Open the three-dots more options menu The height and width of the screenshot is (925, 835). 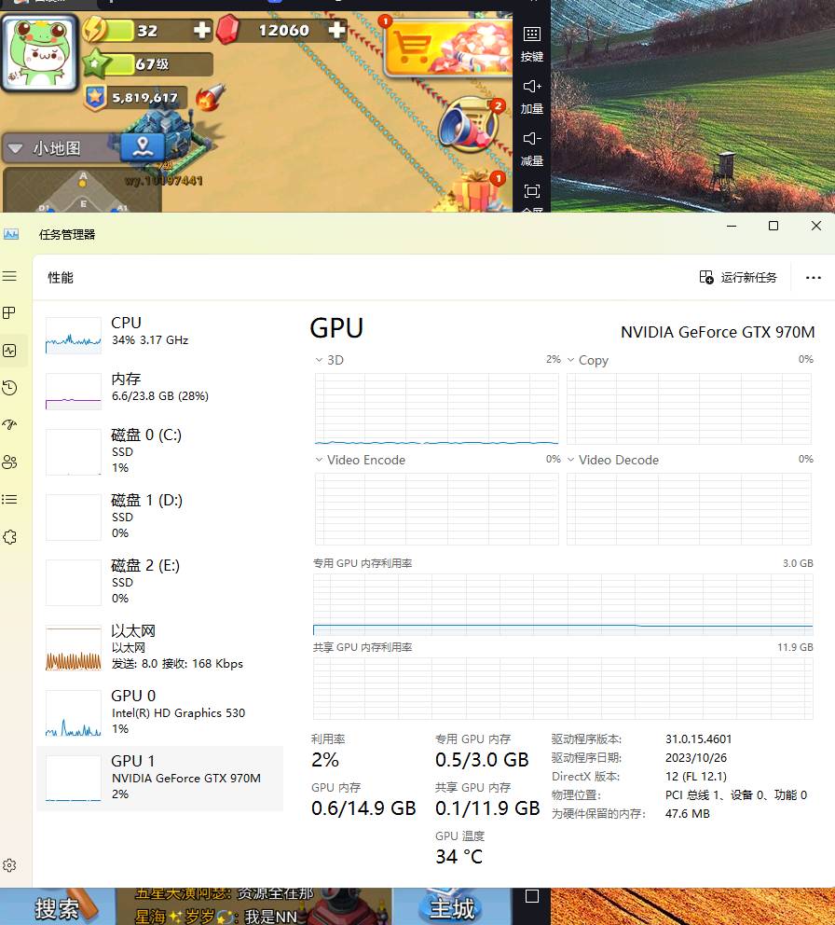point(813,278)
